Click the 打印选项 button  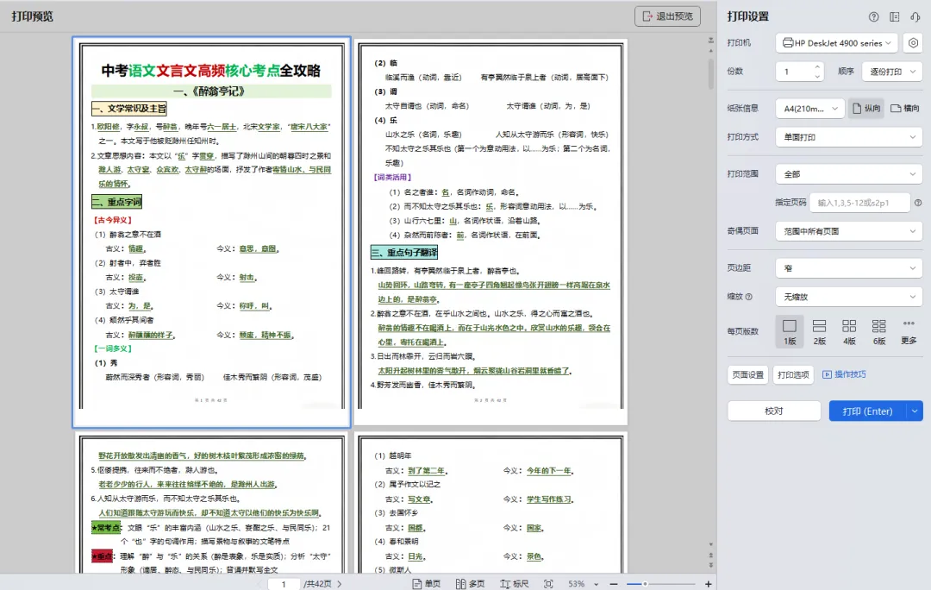tap(793, 375)
